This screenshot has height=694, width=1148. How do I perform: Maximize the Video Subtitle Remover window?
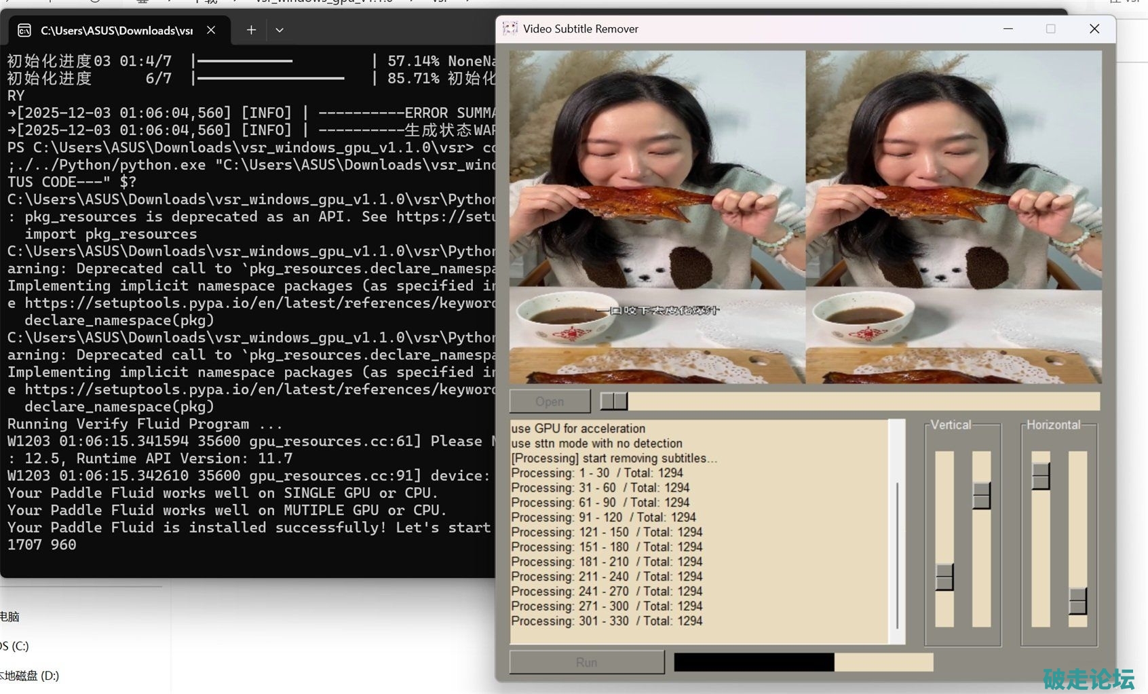click(1050, 28)
